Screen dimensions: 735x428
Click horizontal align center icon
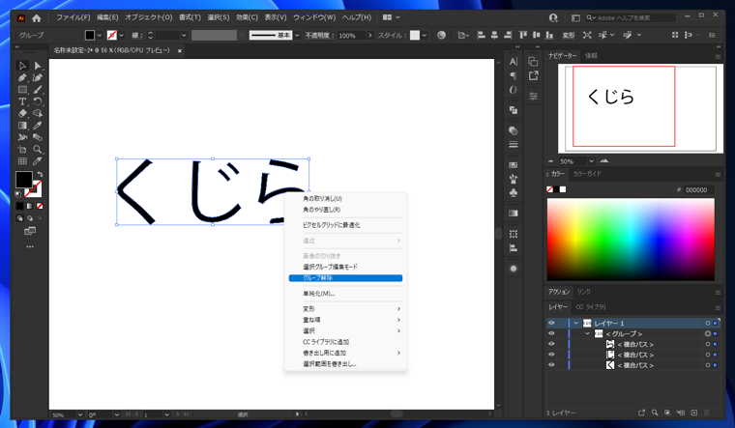(x=494, y=35)
